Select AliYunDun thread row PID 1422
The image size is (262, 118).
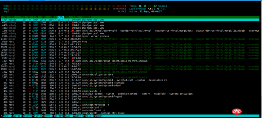[130, 72]
